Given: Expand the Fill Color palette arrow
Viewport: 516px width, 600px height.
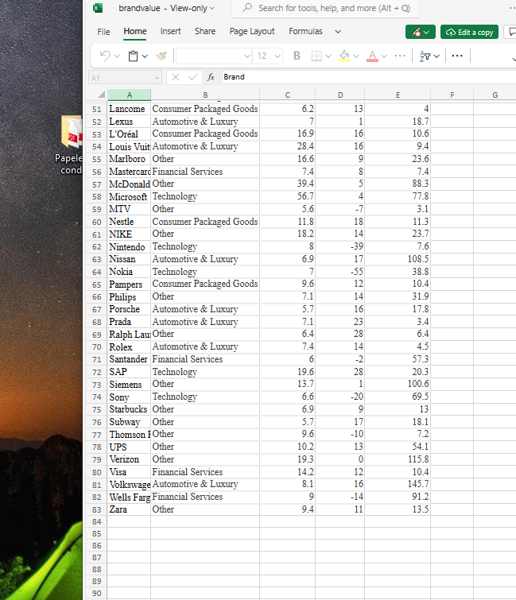Looking at the screenshot, I should coord(356,56).
